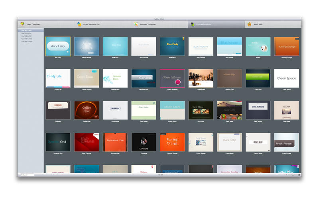Select the light green Cozy template
This screenshot has width=319, height=199.
pos(144,110)
